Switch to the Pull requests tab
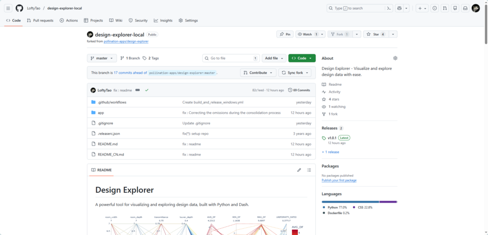 pos(39,20)
